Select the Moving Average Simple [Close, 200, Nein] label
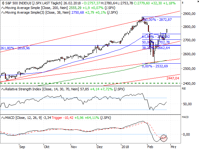The image size is (199, 149). coord(36,8)
